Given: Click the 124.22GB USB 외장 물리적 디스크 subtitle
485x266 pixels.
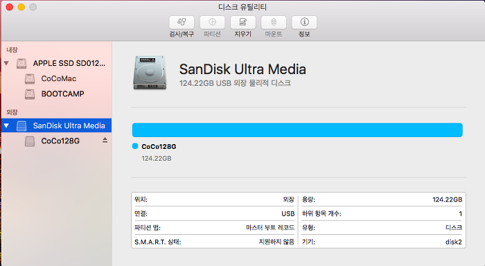Looking at the screenshot, I should [x=235, y=83].
